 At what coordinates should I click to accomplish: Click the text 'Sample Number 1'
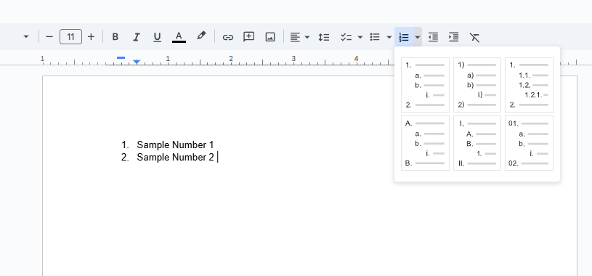175,145
